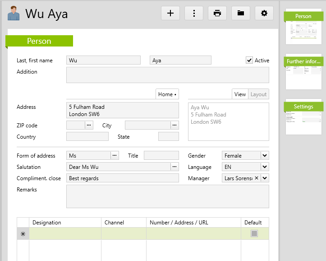Open the Language dropdown
The height and width of the screenshot is (261, 326).
[265, 167]
